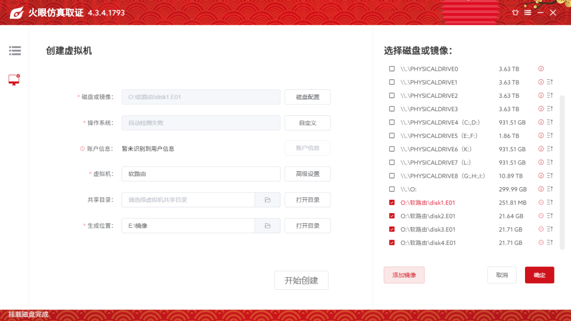Show info for PHYSICALDRIVE8 (G:,H:,I:)
The image size is (571, 321).
[541, 176]
